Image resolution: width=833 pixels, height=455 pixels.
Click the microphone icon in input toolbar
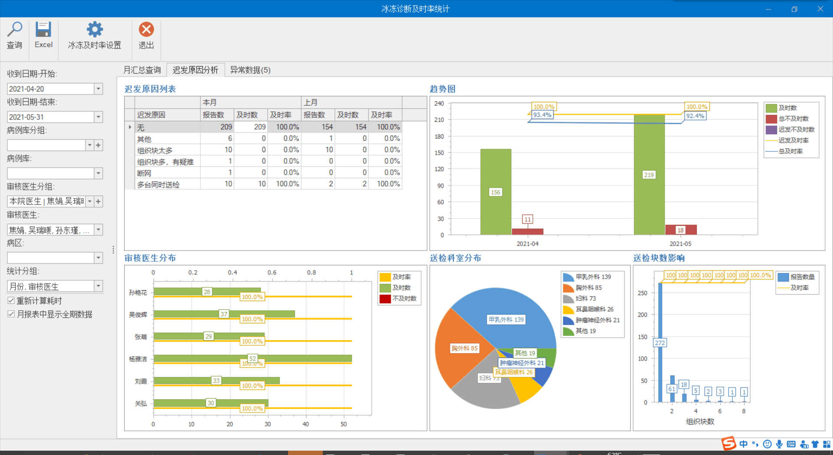tap(779, 444)
